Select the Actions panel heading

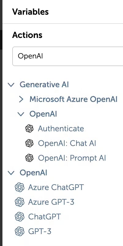(x=27, y=35)
